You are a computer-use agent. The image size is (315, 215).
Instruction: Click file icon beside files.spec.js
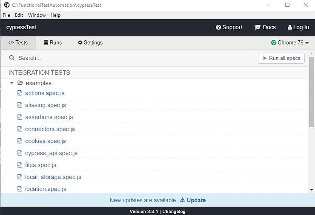click(x=20, y=165)
